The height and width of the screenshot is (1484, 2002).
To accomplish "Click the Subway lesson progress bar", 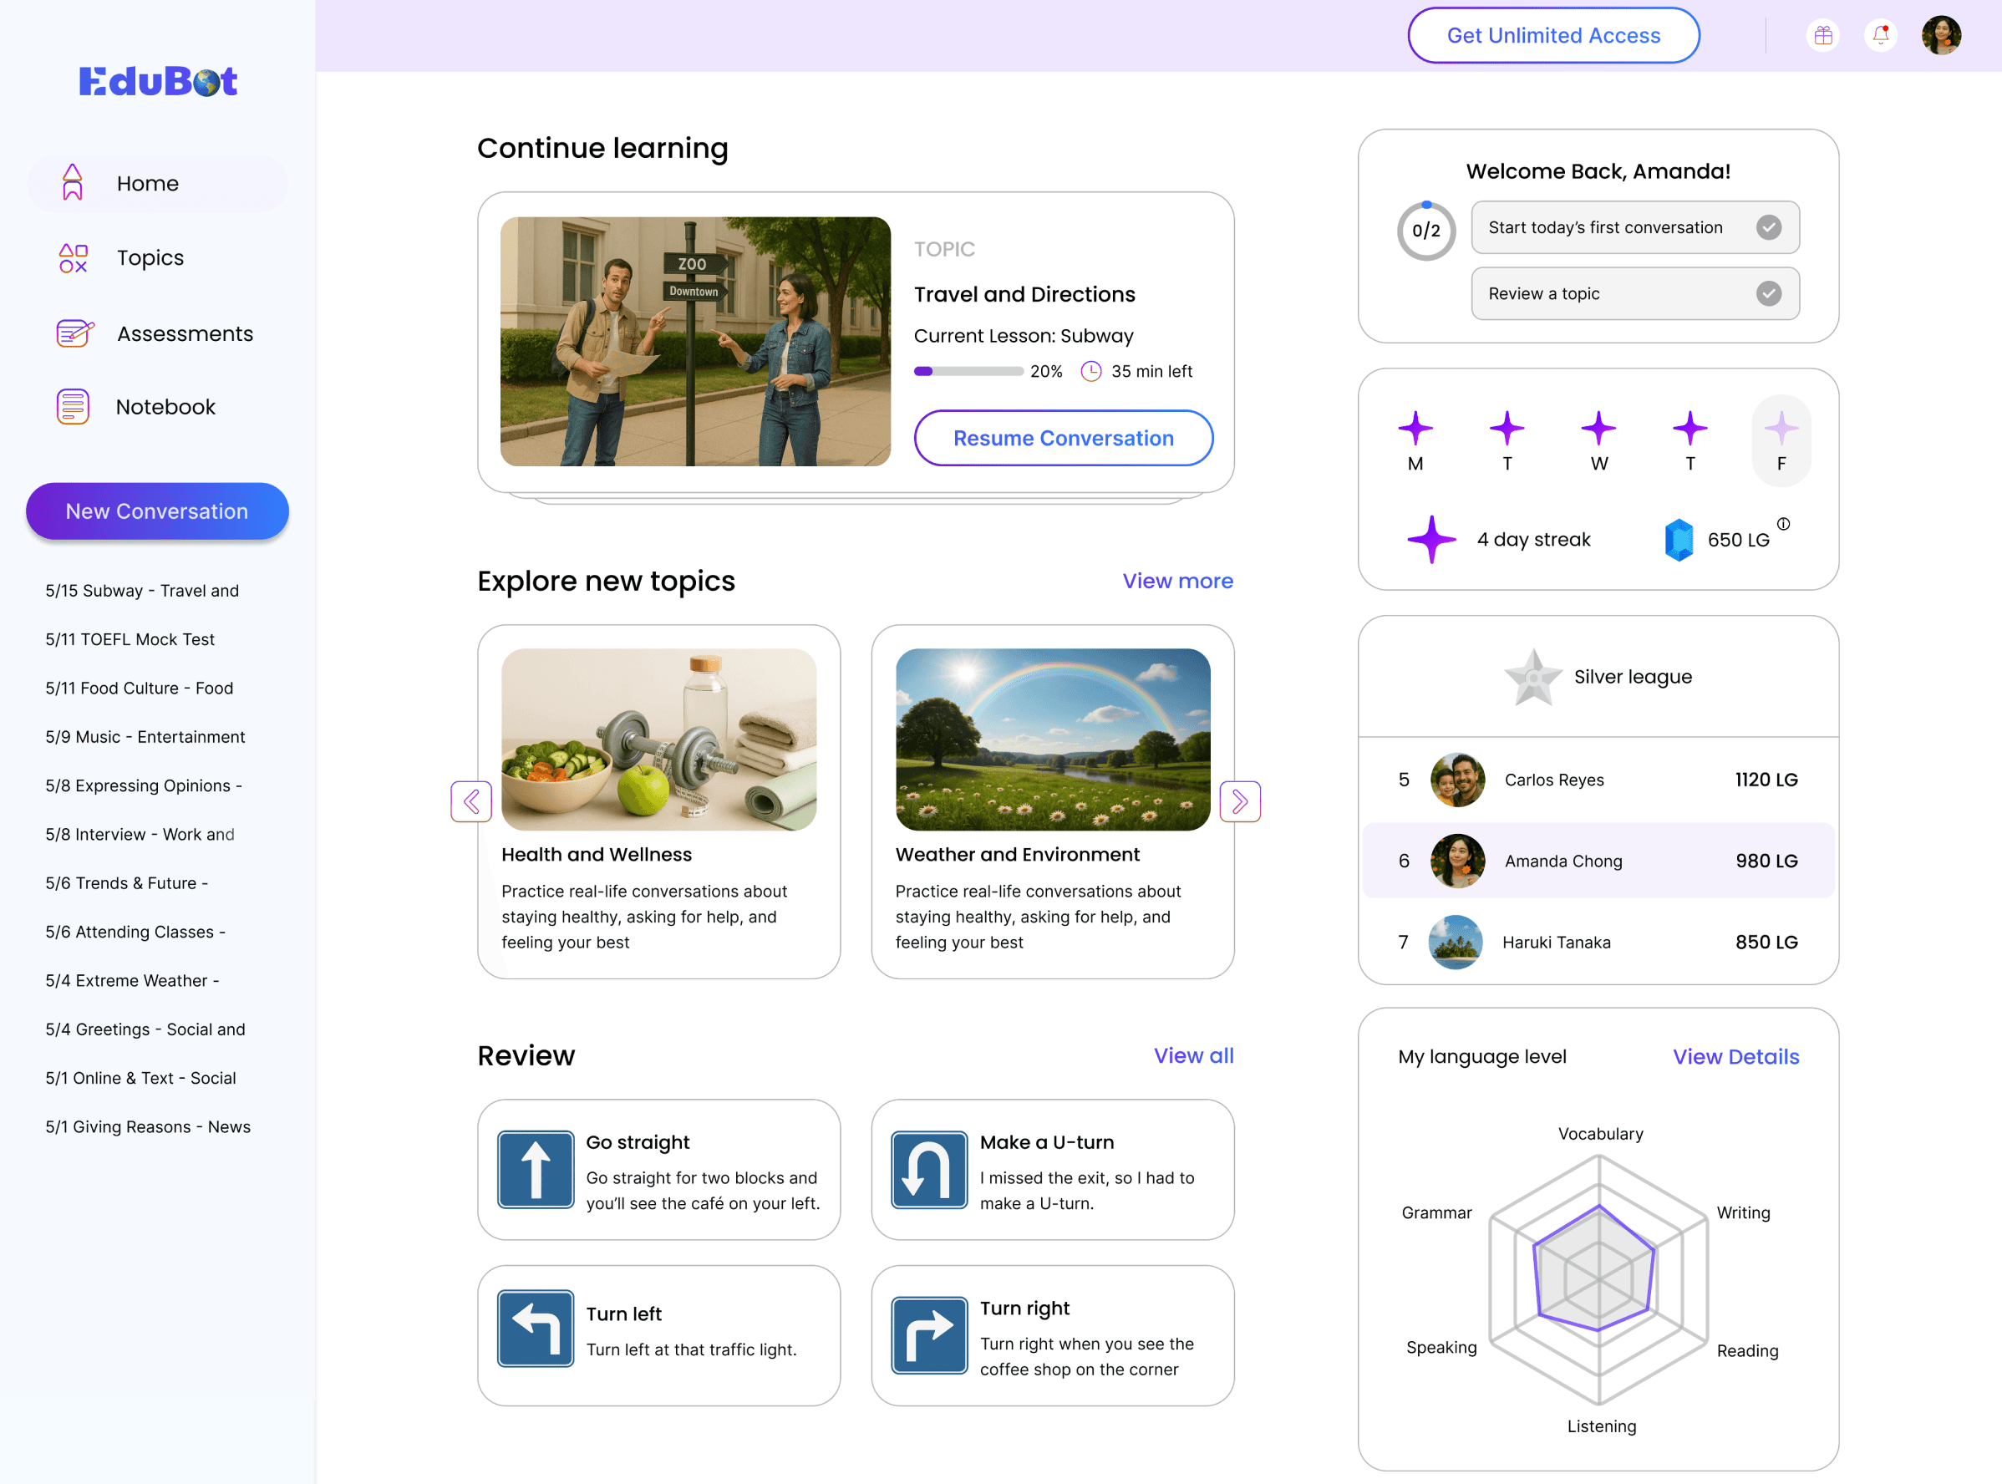I will pyautogui.click(x=968, y=371).
